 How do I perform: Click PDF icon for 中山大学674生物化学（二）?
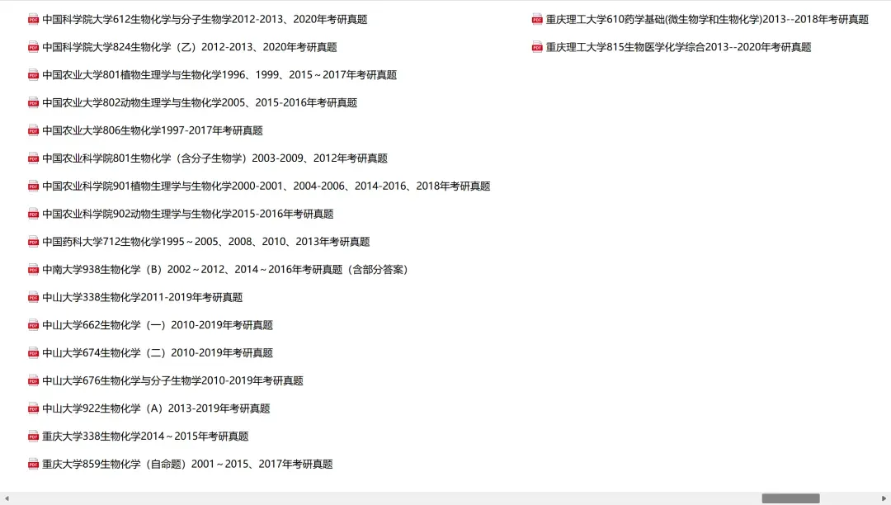(x=34, y=353)
